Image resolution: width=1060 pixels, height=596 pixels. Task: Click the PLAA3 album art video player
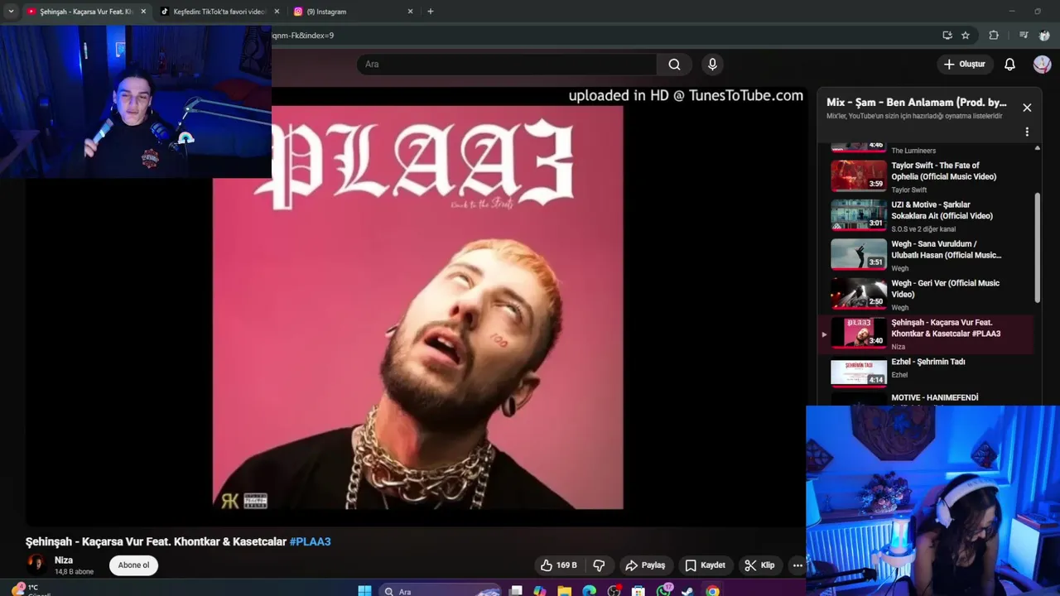[417, 307]
